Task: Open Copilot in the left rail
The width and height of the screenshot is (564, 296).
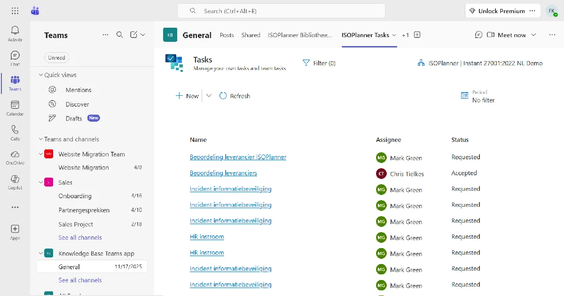Action: (x=15, y=182)
